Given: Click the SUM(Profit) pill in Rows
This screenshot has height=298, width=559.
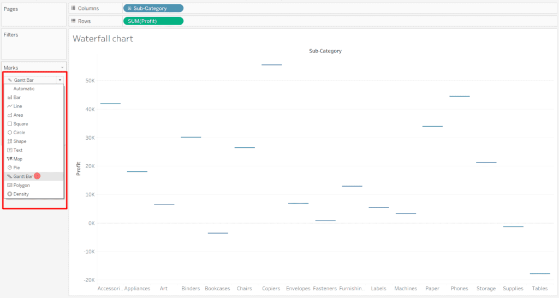Looking at the screenshot, I should [153, 21].
